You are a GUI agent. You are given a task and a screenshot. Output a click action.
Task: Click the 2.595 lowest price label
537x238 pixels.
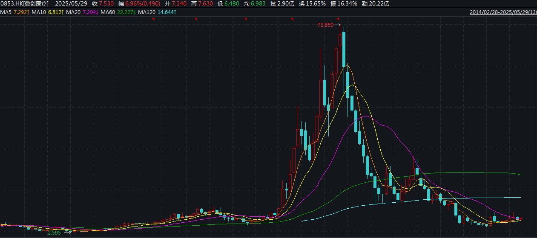click(x=54, y=232)
